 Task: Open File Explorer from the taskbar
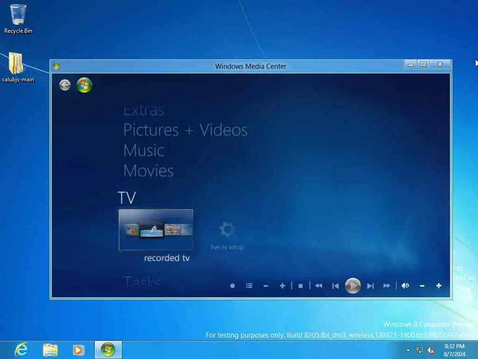click(50, 350)
